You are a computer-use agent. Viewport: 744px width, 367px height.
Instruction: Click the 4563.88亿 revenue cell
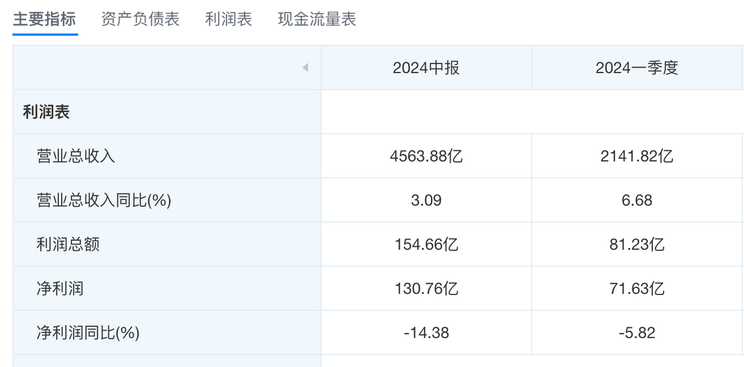(427, 156)
